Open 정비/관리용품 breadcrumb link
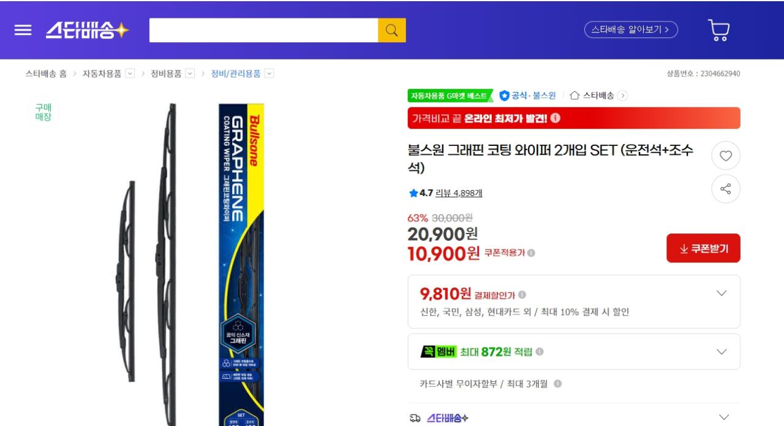The image size is (784, 426). (236, 74)
